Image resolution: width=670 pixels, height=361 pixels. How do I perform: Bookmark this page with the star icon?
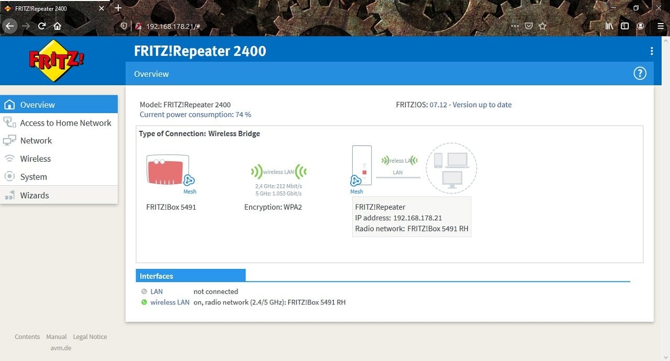[x=543, y=26]
